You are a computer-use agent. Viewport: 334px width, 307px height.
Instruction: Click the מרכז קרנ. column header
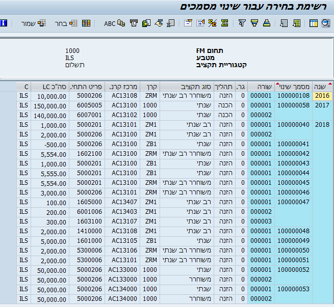click(122, 87)
